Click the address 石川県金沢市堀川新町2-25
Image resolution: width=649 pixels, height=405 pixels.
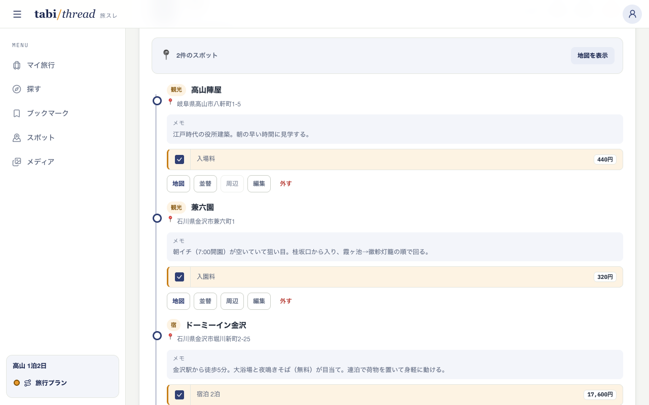click(213, 339)
